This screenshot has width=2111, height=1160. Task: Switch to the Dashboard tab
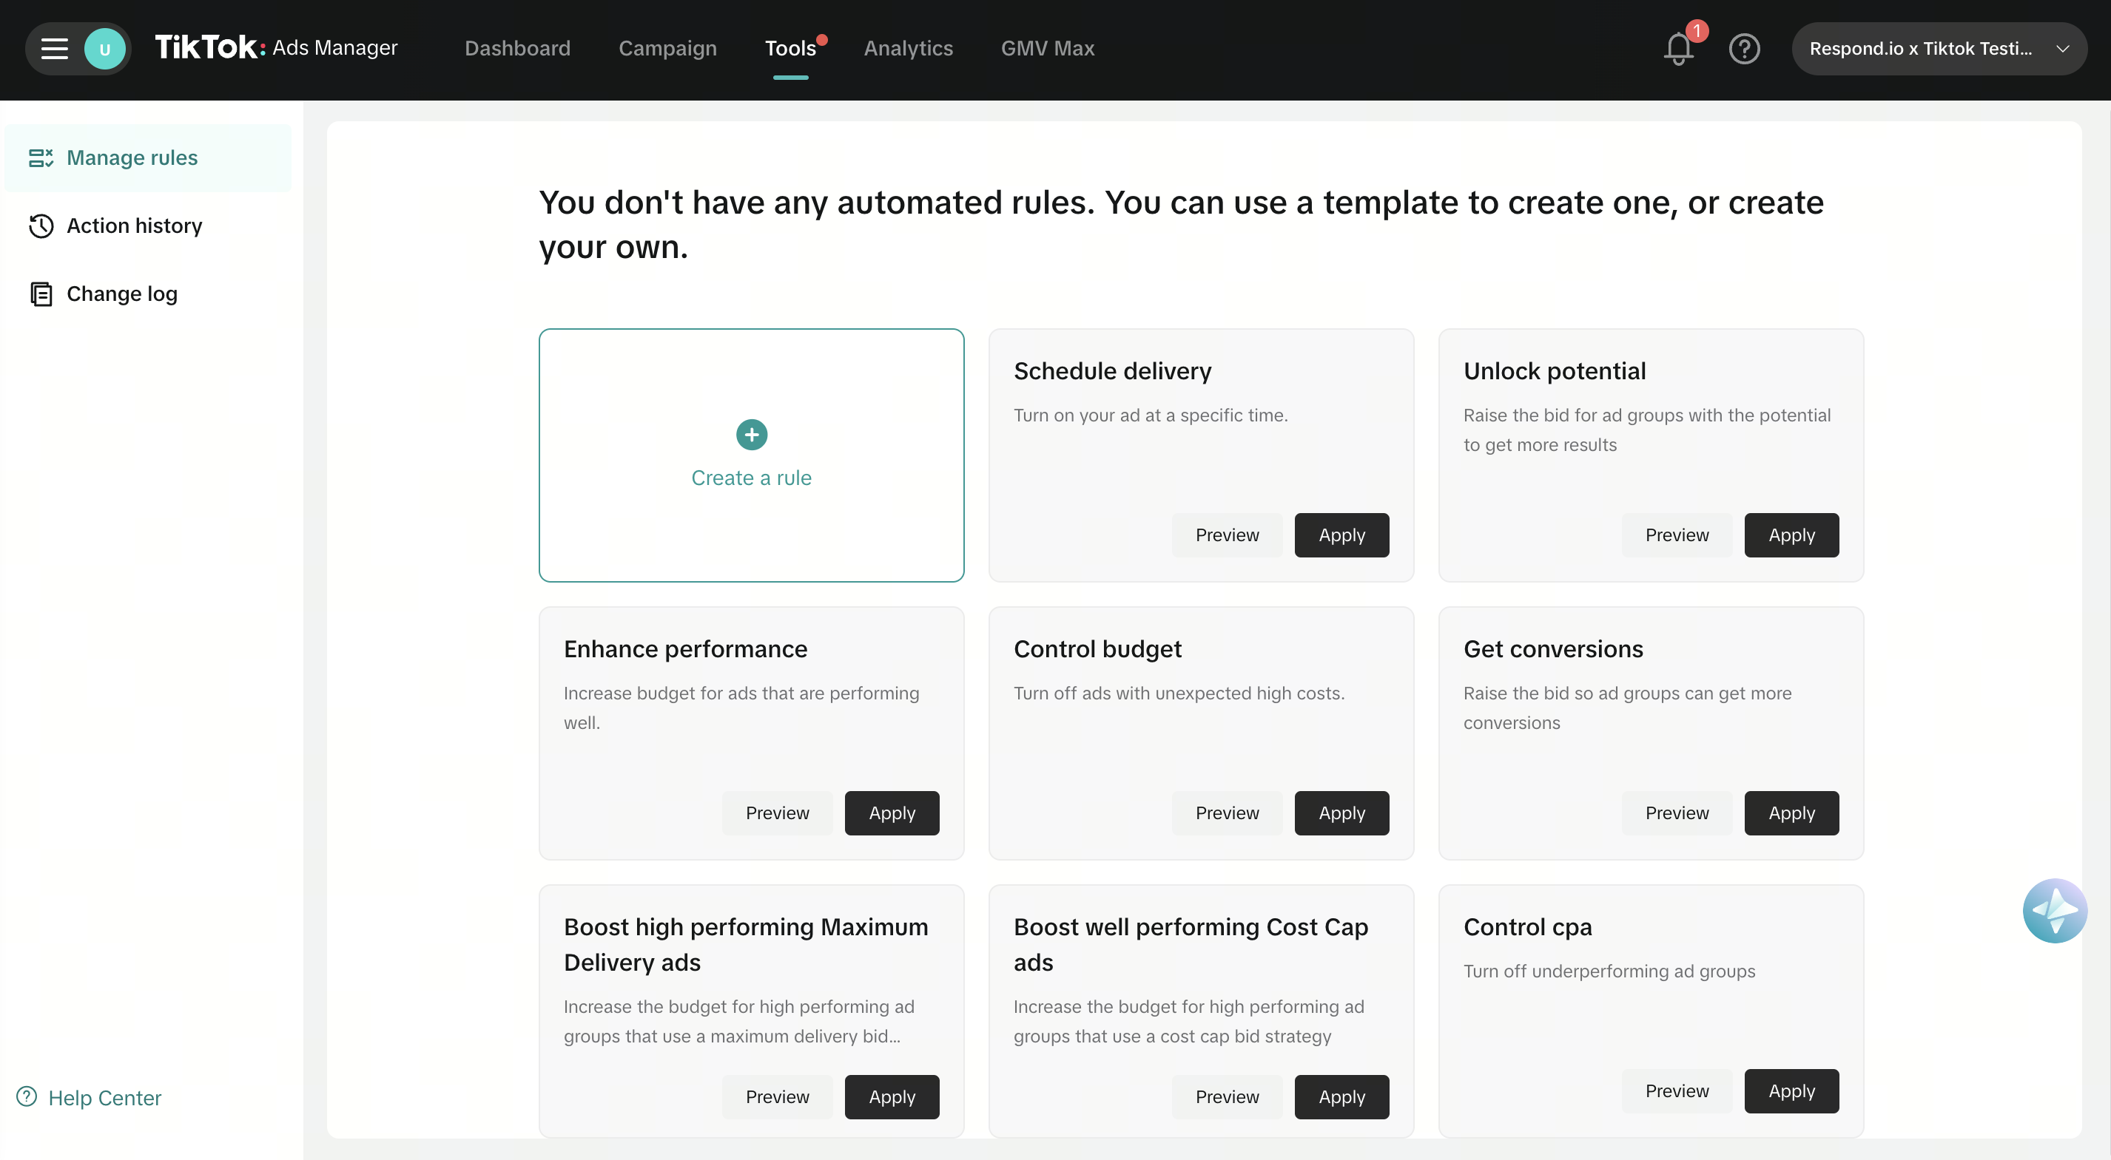[517, 48]
